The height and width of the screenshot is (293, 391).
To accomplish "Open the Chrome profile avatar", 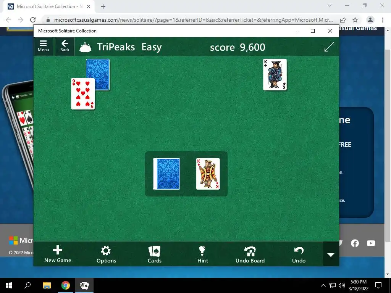I will 370,20.
